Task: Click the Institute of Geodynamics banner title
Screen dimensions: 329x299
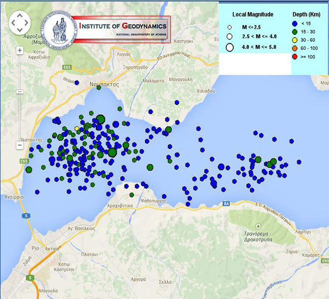Action: click(x=125, y=26)
